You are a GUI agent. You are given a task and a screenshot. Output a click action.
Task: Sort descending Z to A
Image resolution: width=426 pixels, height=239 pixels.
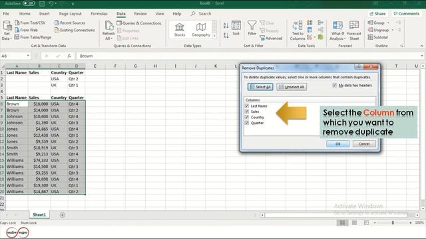pyautogui.click(x=226, y=35)
